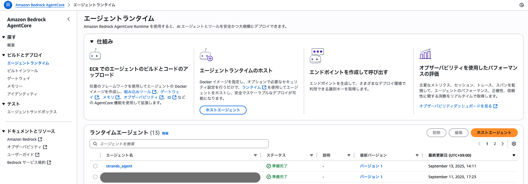528x184 pixels.
Task: Click the robot with plus icon
Action: 206,55
